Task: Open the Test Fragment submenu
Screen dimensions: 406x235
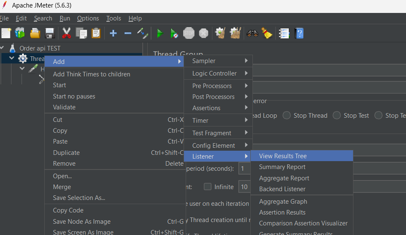Action: pyautogui.click(x=218, y=133)
